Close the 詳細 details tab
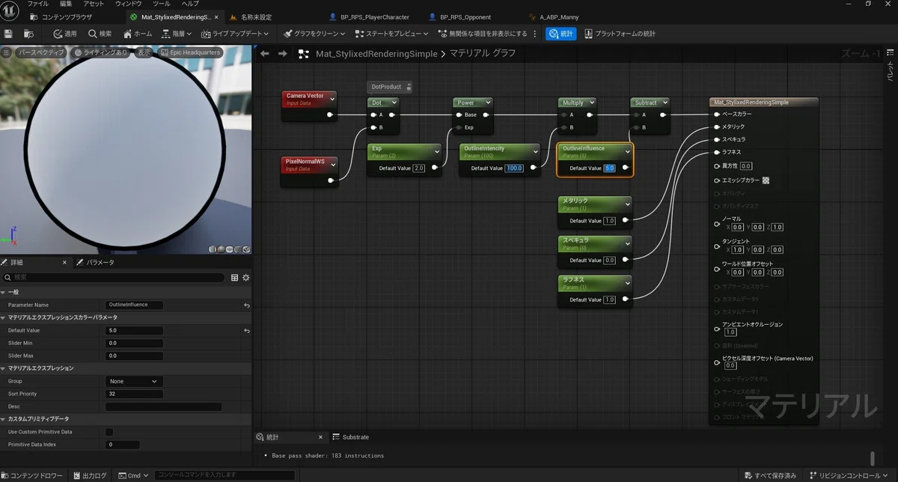Screen dimensions: 898x482 [64, 263]
